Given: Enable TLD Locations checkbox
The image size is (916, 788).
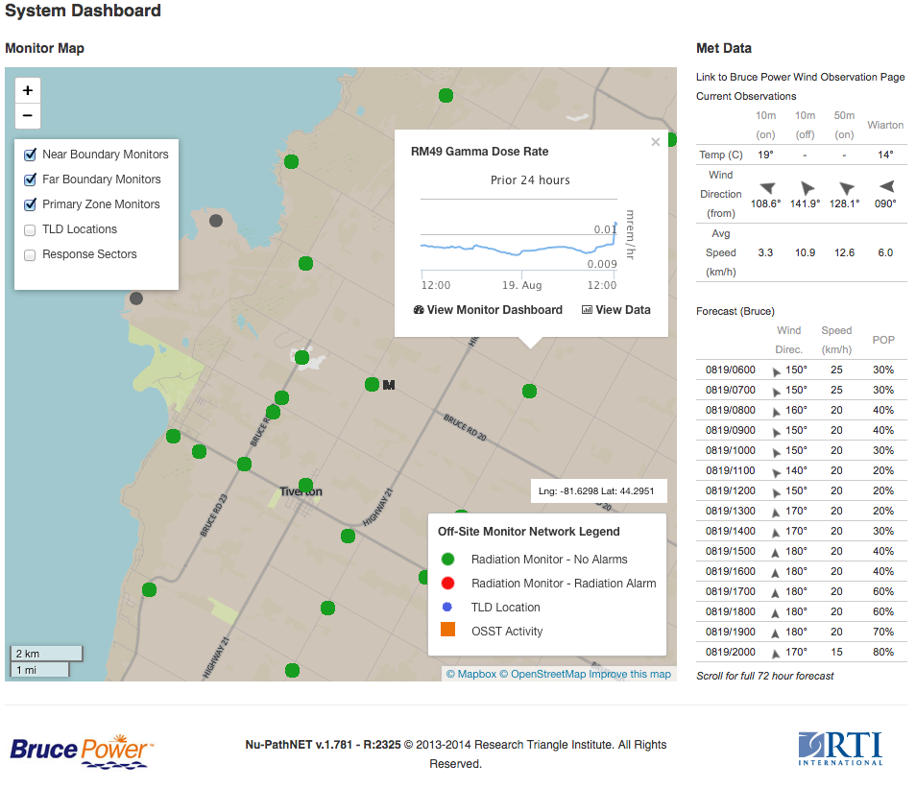Looking at the screenshot, I should pyautogui.click(x=30, y=229).
